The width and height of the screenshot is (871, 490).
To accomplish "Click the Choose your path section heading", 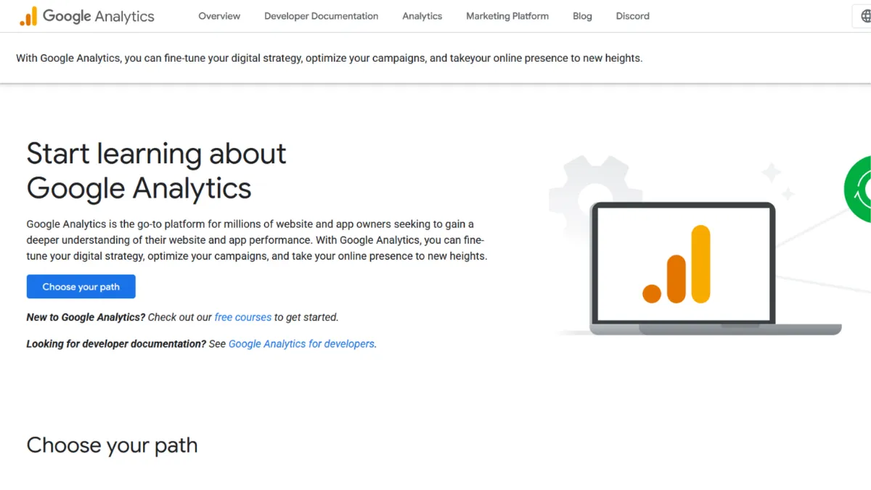I will (x=112, y=445).
